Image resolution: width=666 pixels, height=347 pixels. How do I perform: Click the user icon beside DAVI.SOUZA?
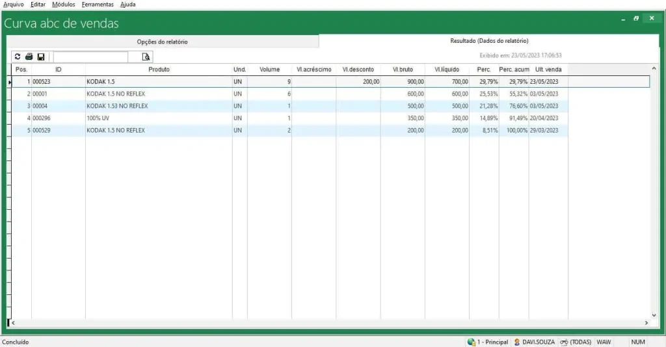(x=517, y=342)
